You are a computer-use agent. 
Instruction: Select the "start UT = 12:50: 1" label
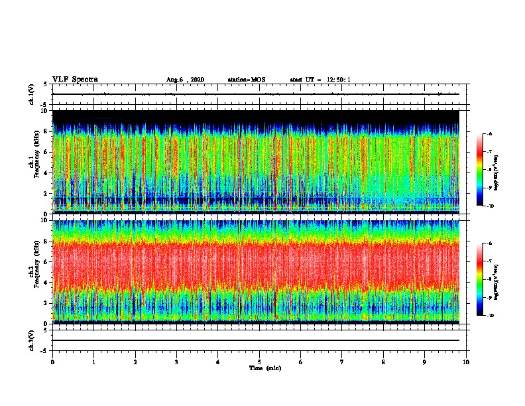[x=320, y=80]
